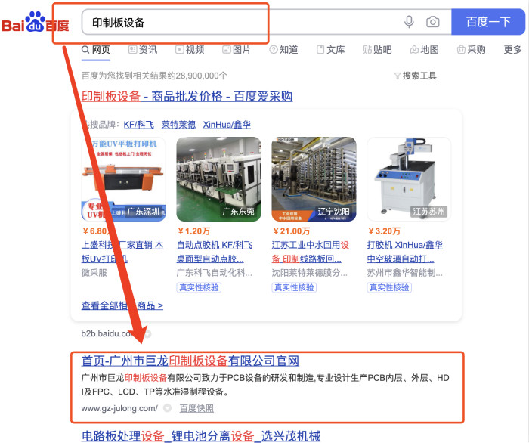Open dropdown arrow beside www.gz-julong.com
This screenshot has height=443, width=529.
[x=167, y=408]
